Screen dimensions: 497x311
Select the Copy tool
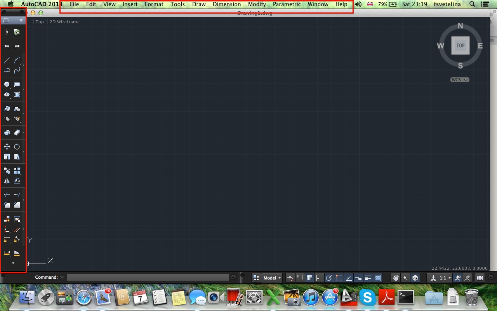click(7, 171)
